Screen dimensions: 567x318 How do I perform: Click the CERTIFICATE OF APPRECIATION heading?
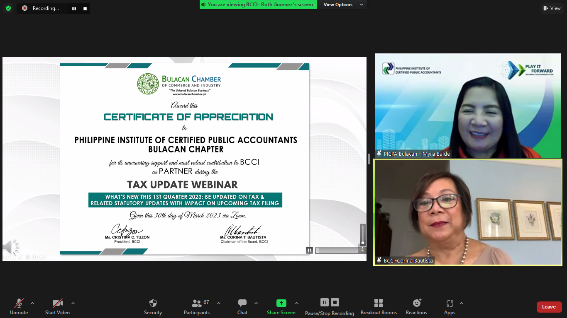(x=188, y=117)
